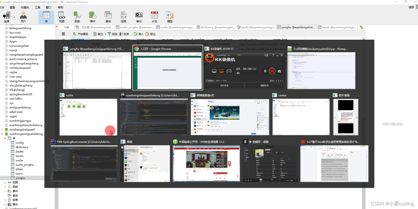
Task: Open the 事件 event toolbar icon
Action: coord(92,17)
